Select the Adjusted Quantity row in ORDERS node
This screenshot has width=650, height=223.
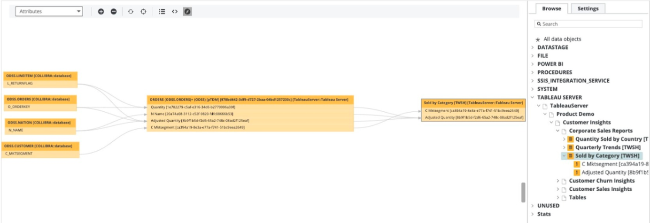tap(200, 120)
